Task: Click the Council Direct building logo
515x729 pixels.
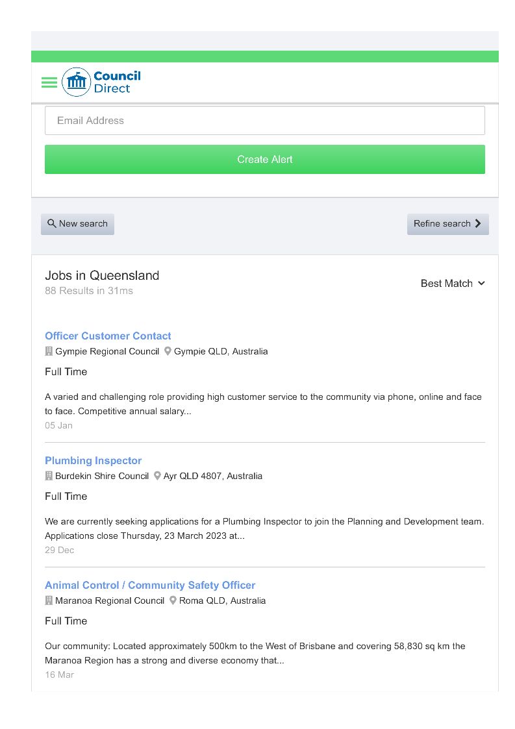Action: pyautogui.click(x=77, y=82)
